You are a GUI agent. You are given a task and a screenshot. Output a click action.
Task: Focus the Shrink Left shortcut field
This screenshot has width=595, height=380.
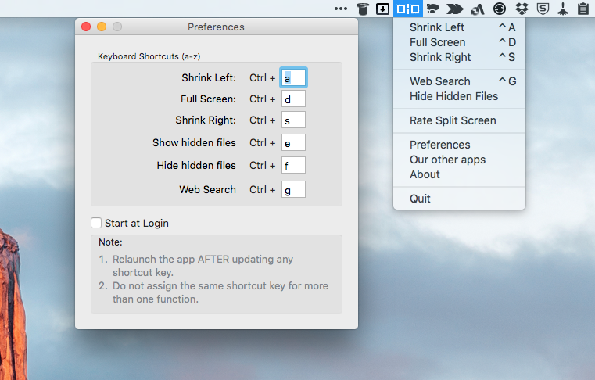coord(293,78)
